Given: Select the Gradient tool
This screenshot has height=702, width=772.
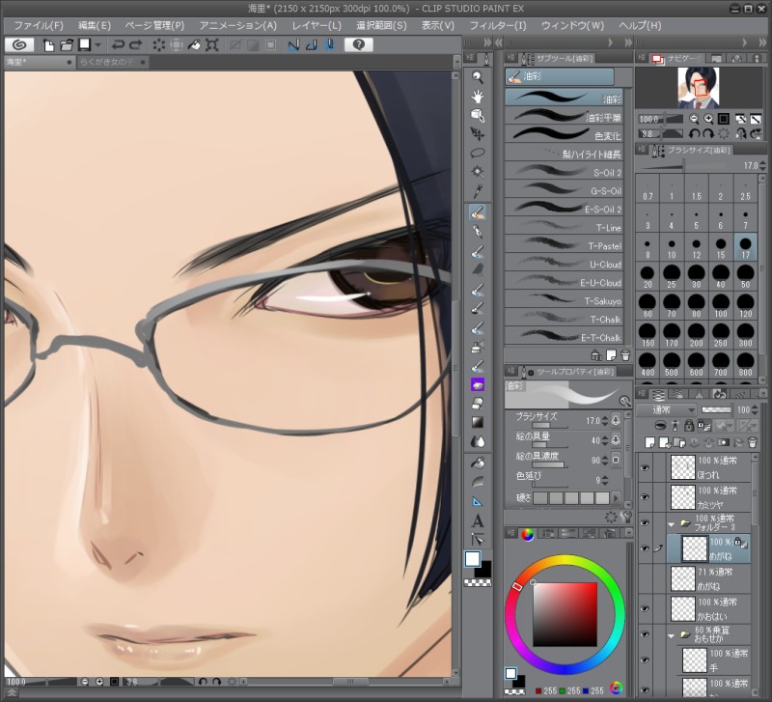Looking at the screenshot, I should (x=477, y=423).
